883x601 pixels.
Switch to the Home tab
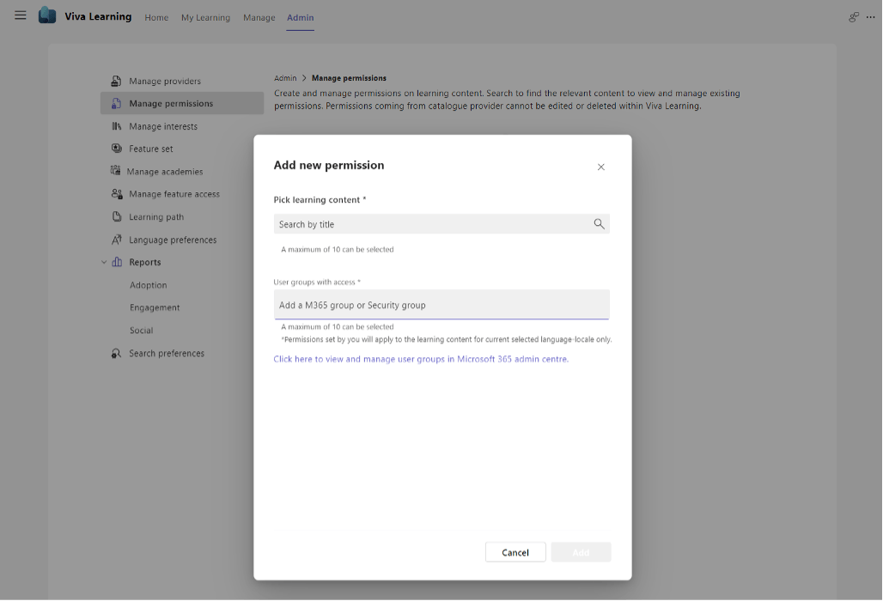click(x=156, y=17)
